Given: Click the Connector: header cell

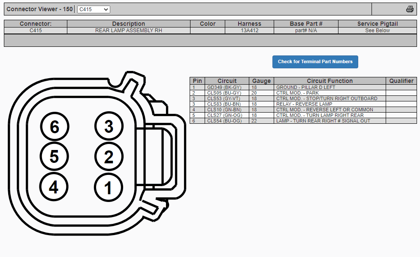Looking at the screenshot, I should [36, 24].
